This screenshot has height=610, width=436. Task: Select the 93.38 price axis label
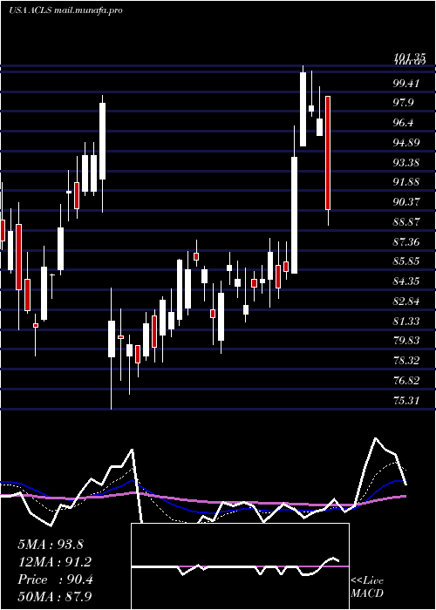[x=406, y=162]
